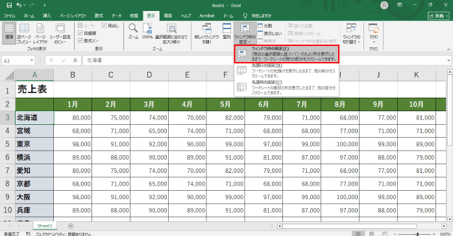Screen dimensions: 453x236
Task: Open Customize Quick Access Toolbar dropdown
Action: [x=44, y=5]
